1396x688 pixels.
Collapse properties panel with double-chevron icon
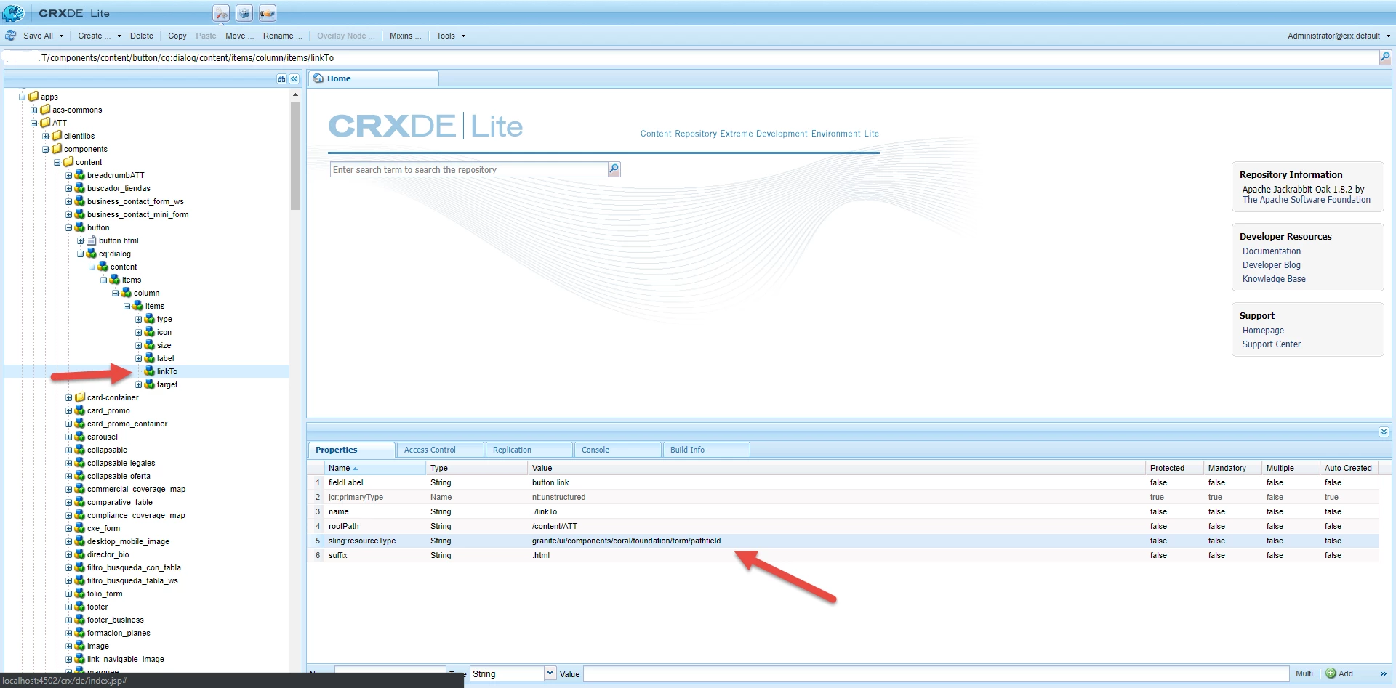pyautogui.click(x=1384, y=432)
